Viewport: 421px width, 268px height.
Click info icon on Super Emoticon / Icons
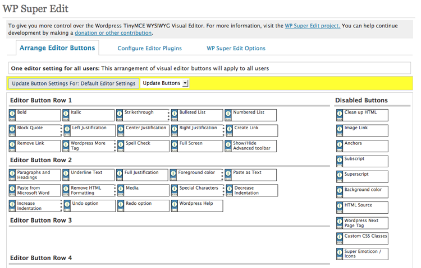coord(340,253)
